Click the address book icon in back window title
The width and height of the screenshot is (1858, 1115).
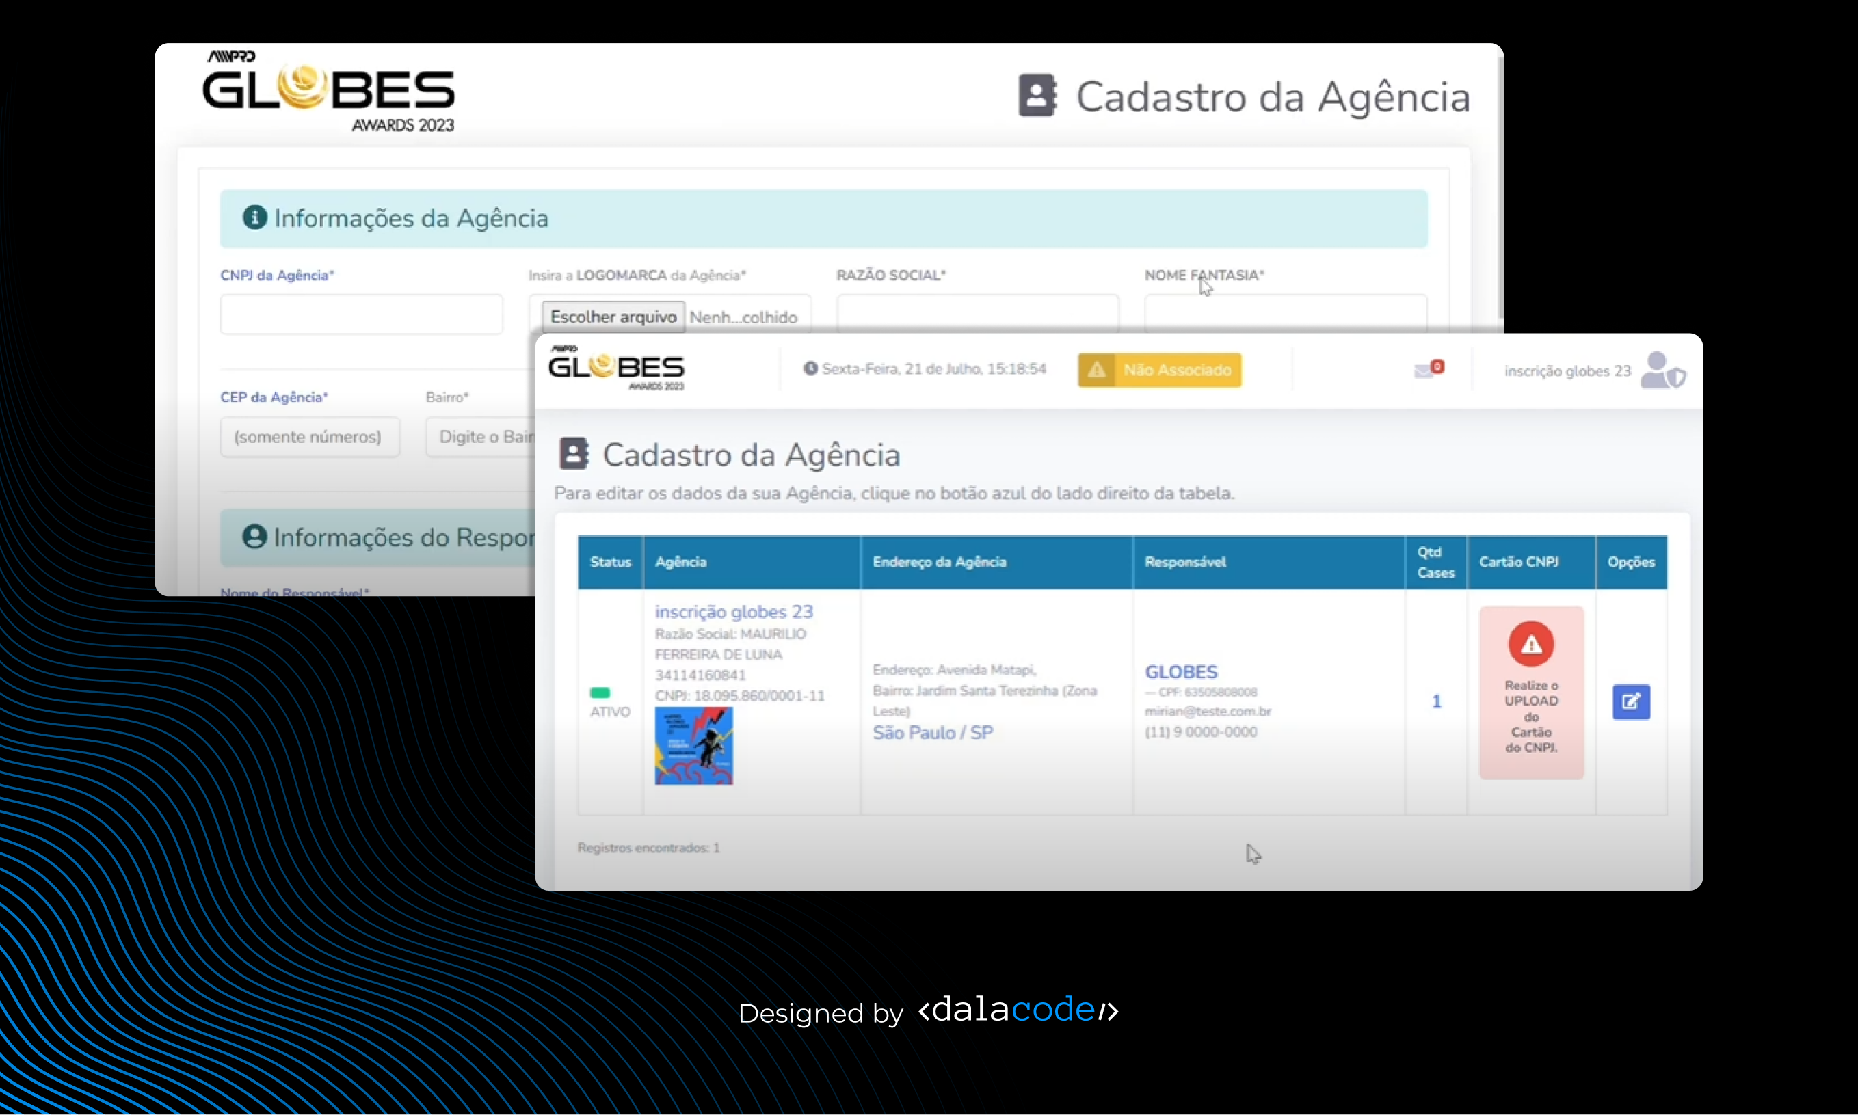pos(1038,96)
